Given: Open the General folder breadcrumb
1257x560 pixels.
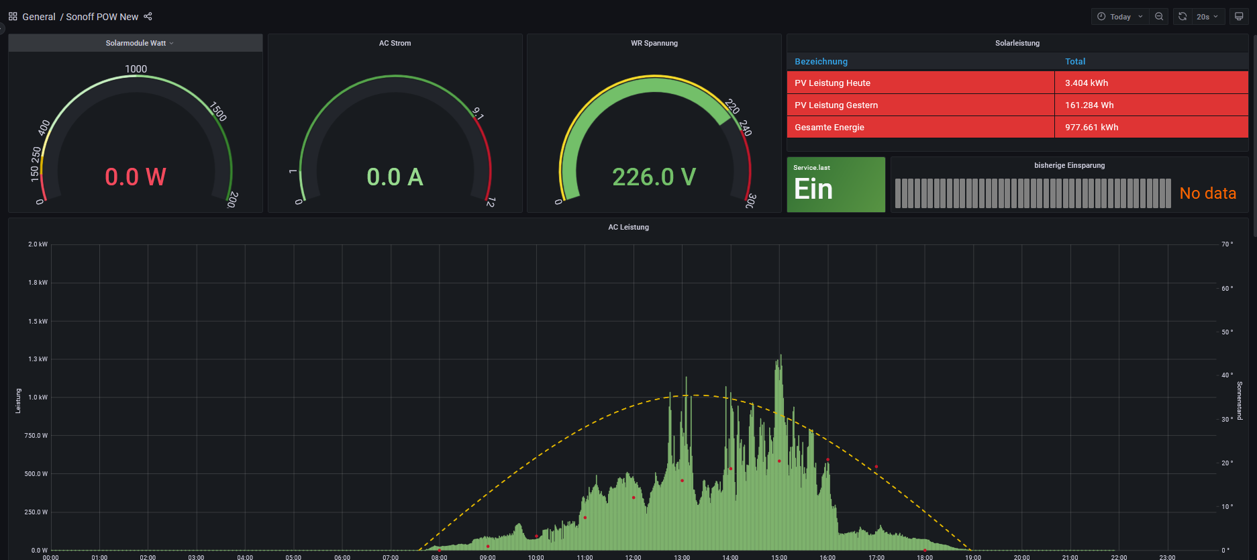Looking at the screenshot, I should 39,17.
